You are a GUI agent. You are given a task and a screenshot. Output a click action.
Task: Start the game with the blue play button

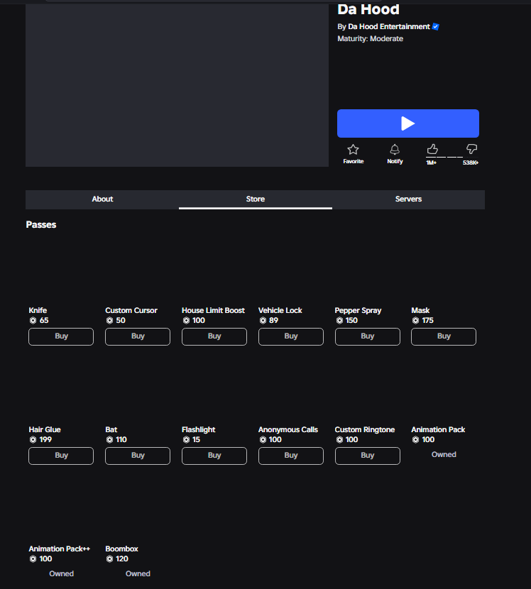(407, 123)
